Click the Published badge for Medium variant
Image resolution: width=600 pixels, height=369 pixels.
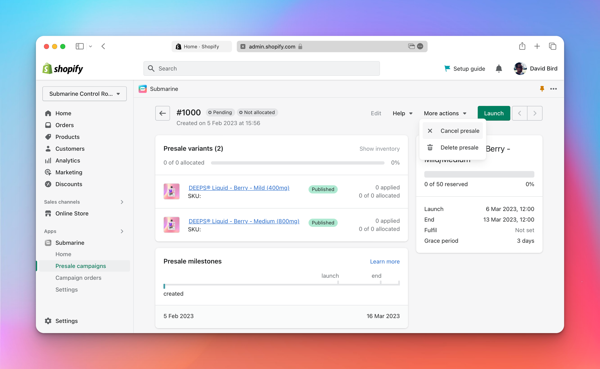coord(323,223)
